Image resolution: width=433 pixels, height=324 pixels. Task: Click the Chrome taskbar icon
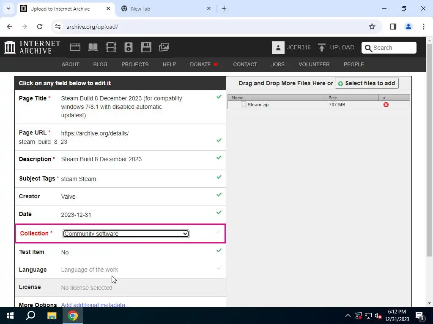coord(73,316)
